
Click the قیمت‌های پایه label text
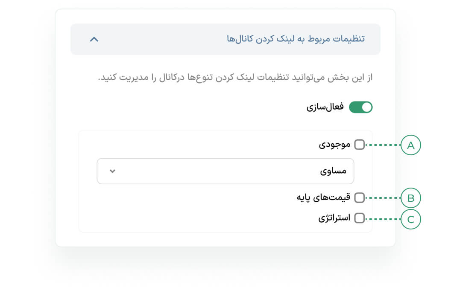[324, 198]
